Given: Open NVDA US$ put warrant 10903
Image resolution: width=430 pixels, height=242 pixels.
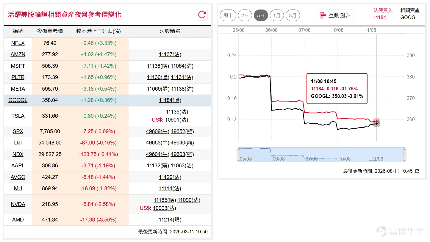Looking at the screenshot, I should [164, 208].
